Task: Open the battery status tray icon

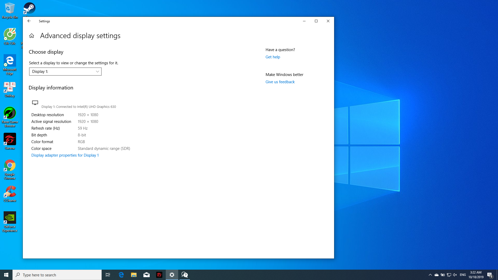Action: [443, 275]
